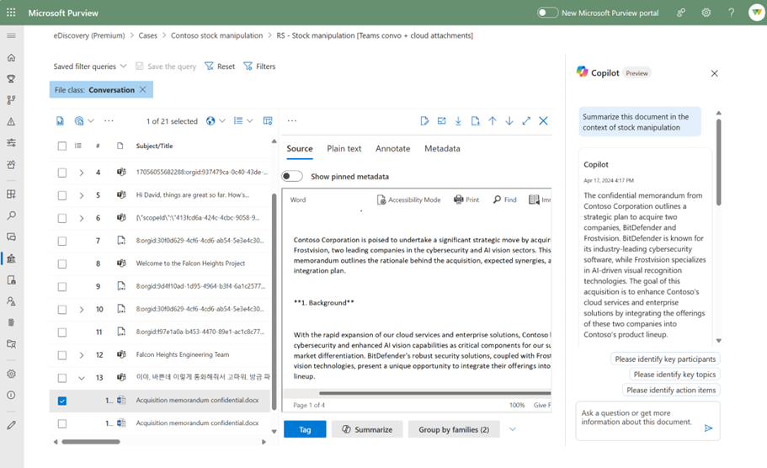The height and width of the screenshot is (468, 767).
Task: Select Please identify action items suggestion
Action: point(671,391)
